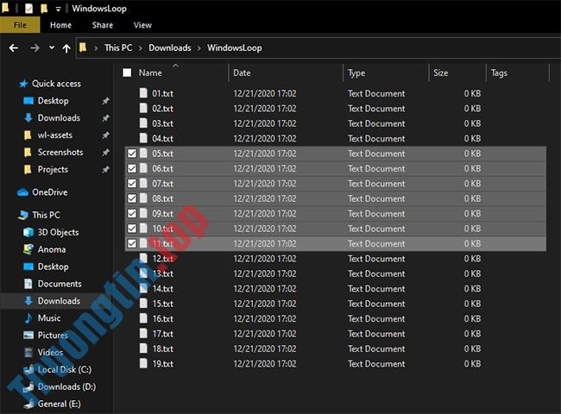Click the folder icon in address bar
The width and height of the screenshot is (561, 414).
point(83,47)
